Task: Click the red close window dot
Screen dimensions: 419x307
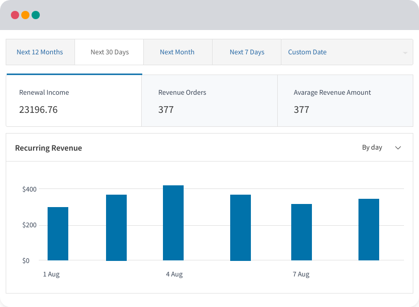Action: point(15,15)
